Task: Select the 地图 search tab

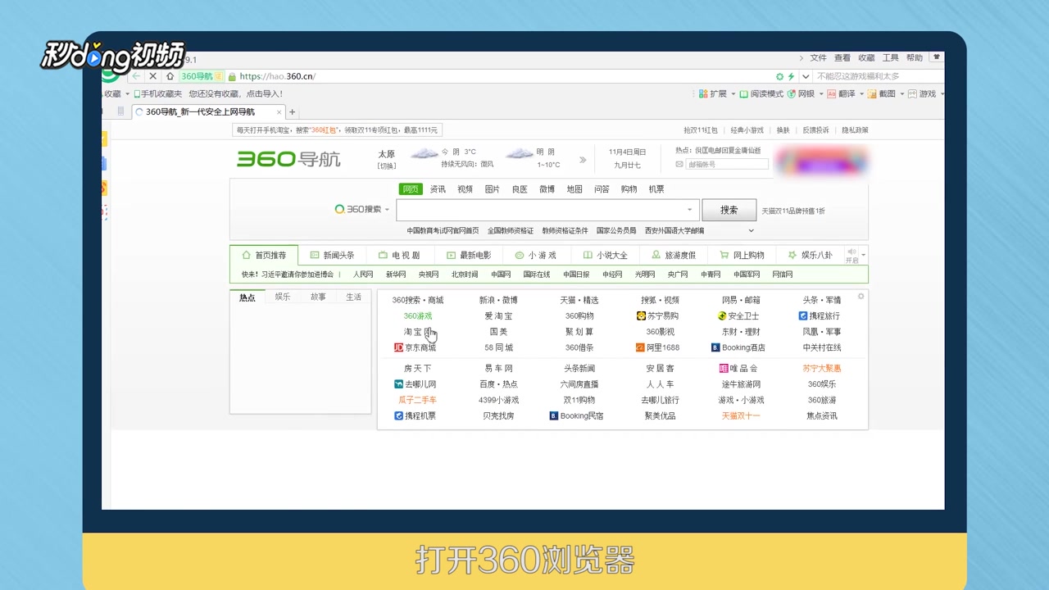Action: point(574,189)
